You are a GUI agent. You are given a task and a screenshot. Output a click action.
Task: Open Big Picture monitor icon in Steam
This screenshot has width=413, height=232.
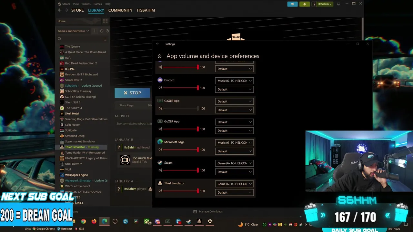point(338,4)
